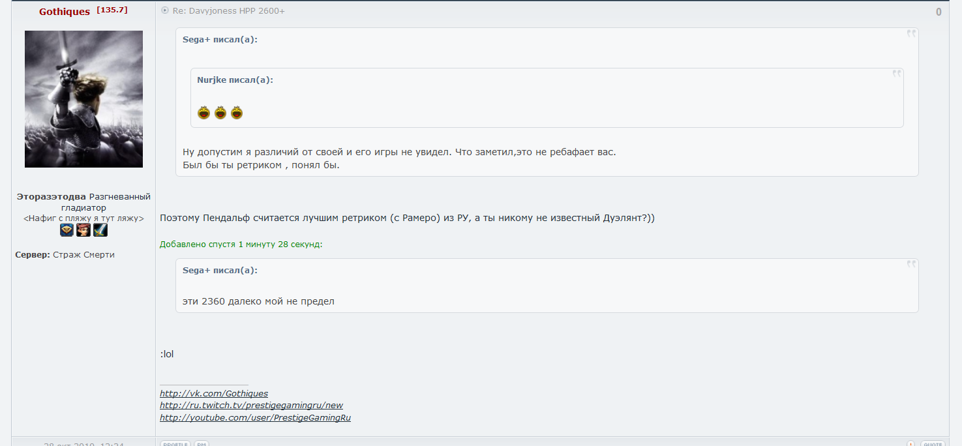
Task: Click the 'Nurjke писал(а):' quote header
Action: [235, 80]
